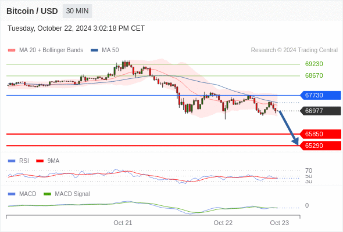Click the 69230 resistance level label
343x232 pixels.
pyautogui.click(x=314, y=64)
